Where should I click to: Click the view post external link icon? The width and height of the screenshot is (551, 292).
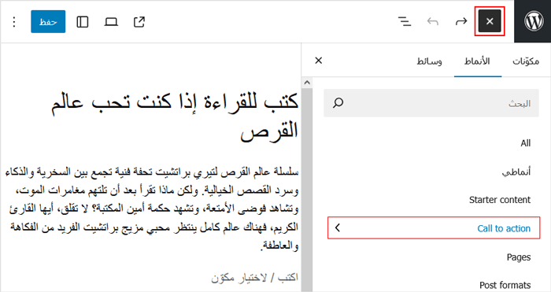click(x=139, y=22)
